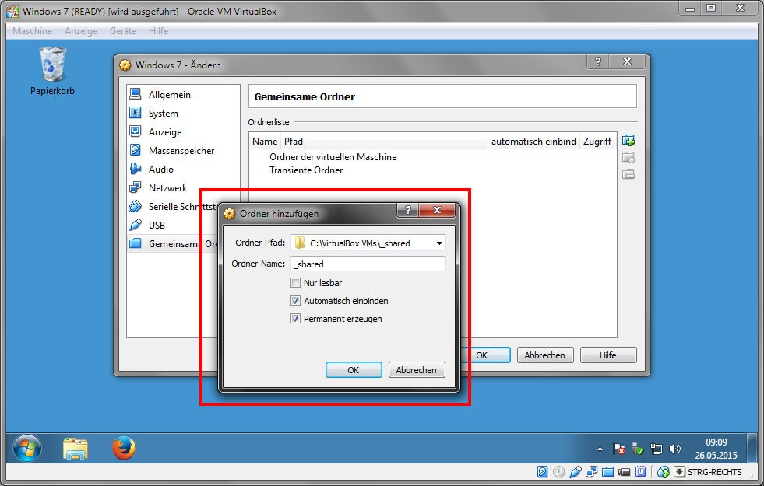The image size is (764, 486).
Task: Uncheck Automatisch einbinden
Action: (295, 301)
